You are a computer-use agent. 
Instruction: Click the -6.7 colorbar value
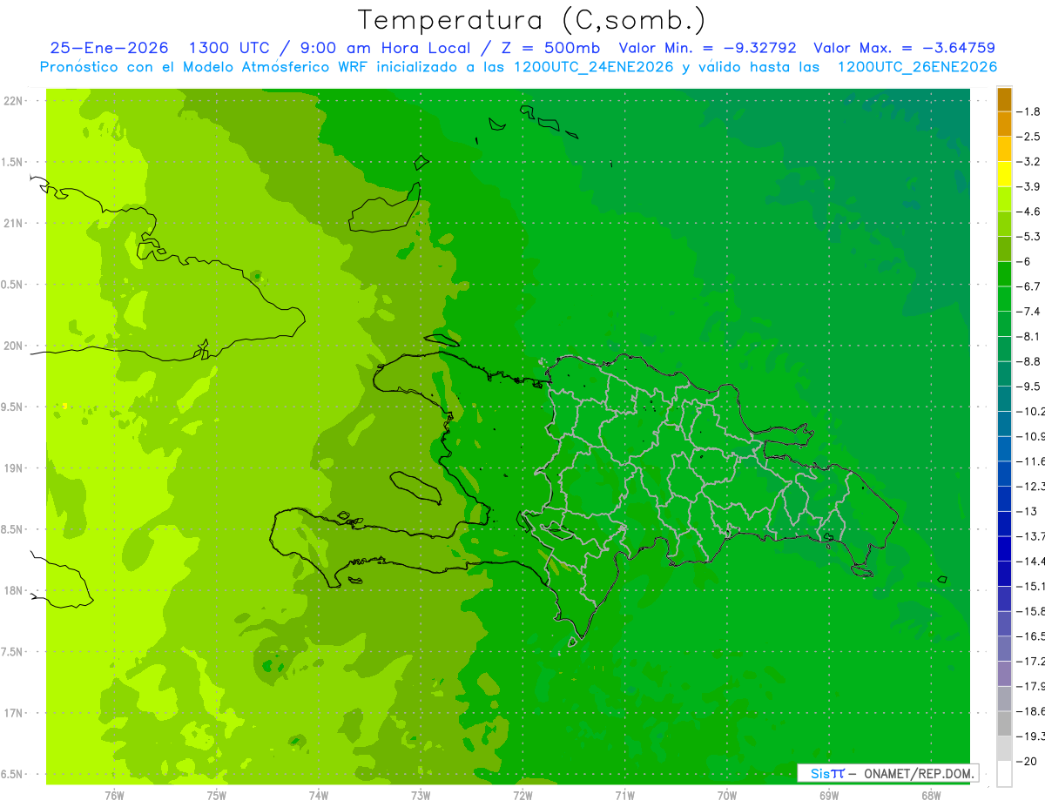[x=1028, y=286]
